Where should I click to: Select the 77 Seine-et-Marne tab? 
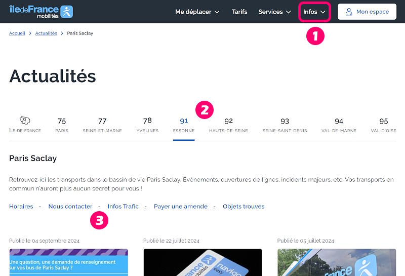point(102,125)
